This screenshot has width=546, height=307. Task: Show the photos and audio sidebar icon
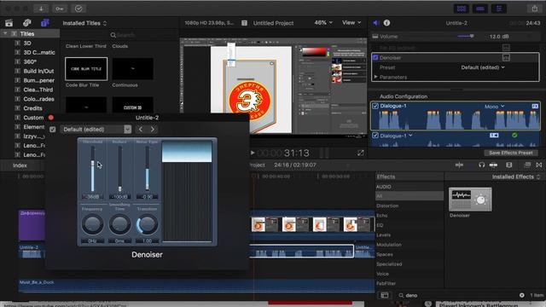(26, 23)
